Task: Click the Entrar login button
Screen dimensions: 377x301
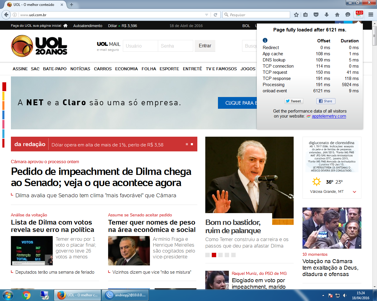Action: pos(205,46)
